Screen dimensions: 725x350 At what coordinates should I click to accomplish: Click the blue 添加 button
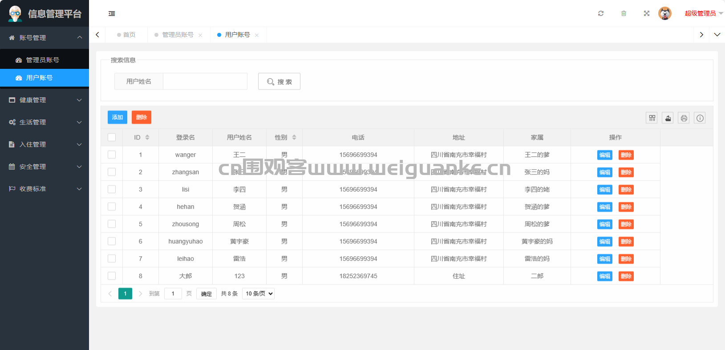pyautogui.click(x=117, y=117)
